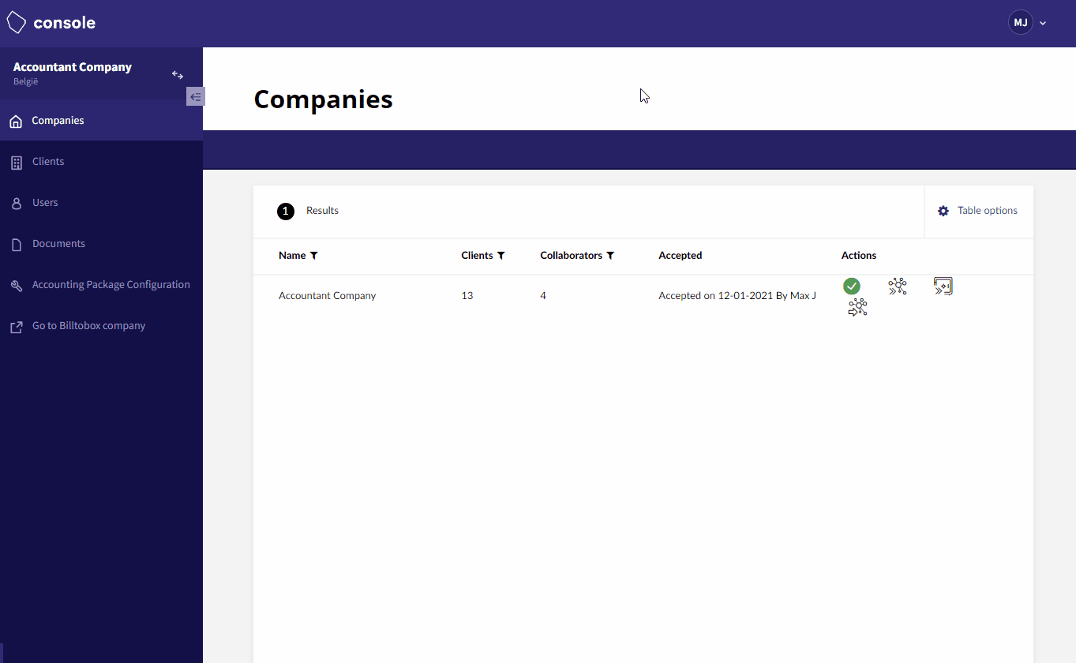
Task: Collapse the sidebar with the purple toggle button
Action: click(x=196, y=96)
